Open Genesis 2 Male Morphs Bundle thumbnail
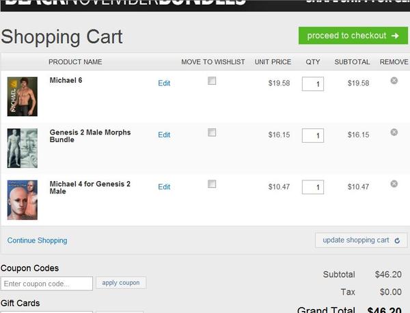 click(23, 148)
